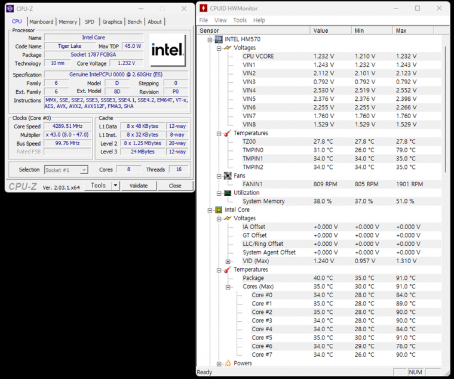Click the Intel Core chip icon
This screenshot has height=379, width=454.
click(x=219, y=209)
